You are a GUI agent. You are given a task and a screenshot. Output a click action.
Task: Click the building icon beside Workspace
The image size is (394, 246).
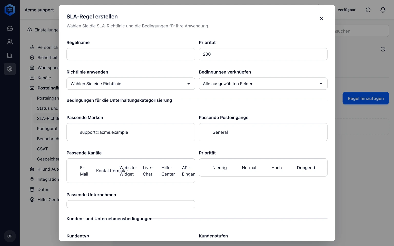[x=32, y=68]
